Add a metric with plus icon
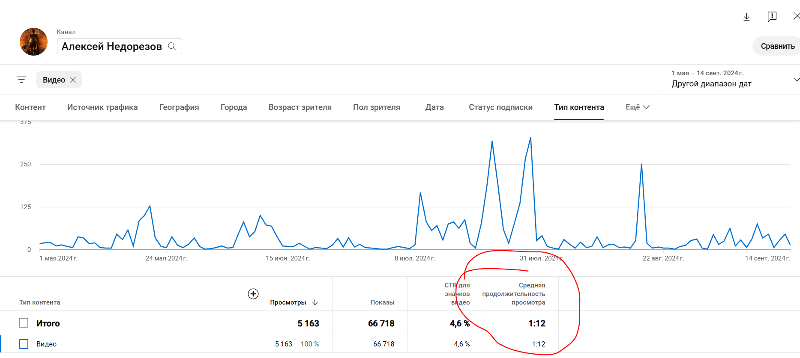Screen dimensions: 800x358 point(253,294)
